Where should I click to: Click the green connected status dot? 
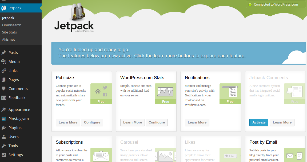[x=250, y=5]
